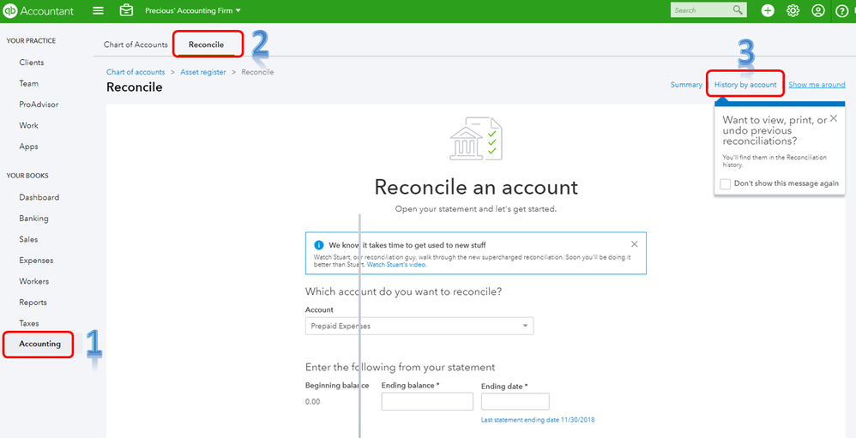Click Asset register breadcrumb link

(203, 72)
